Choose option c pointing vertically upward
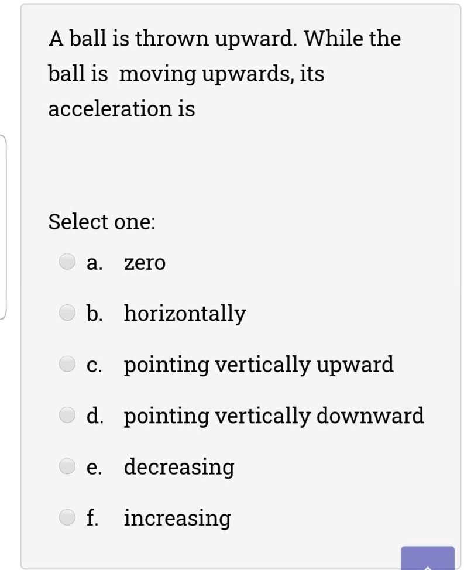This screenshot has width=464, height=570. 68,364
